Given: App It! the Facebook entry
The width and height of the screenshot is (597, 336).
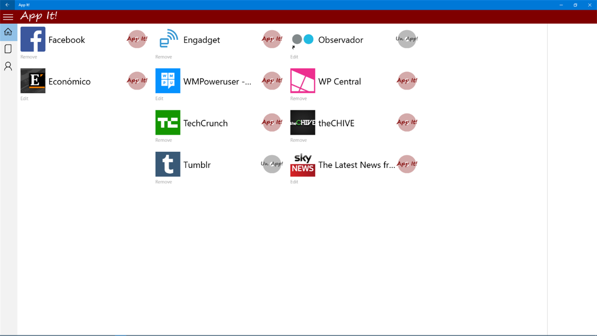Looking at the screenshot, I should point(137,39).
